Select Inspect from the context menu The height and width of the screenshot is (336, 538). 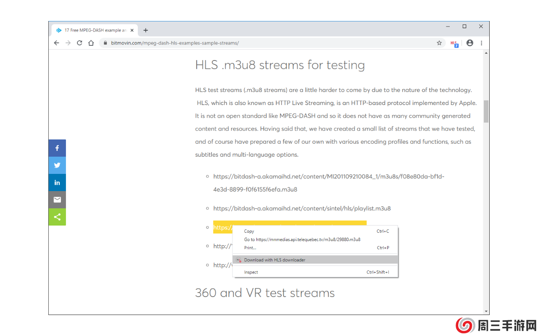click(251, 272)
